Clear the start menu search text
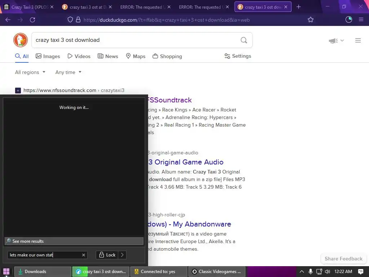Screen dimensions: 369x277 pos(84,255)
